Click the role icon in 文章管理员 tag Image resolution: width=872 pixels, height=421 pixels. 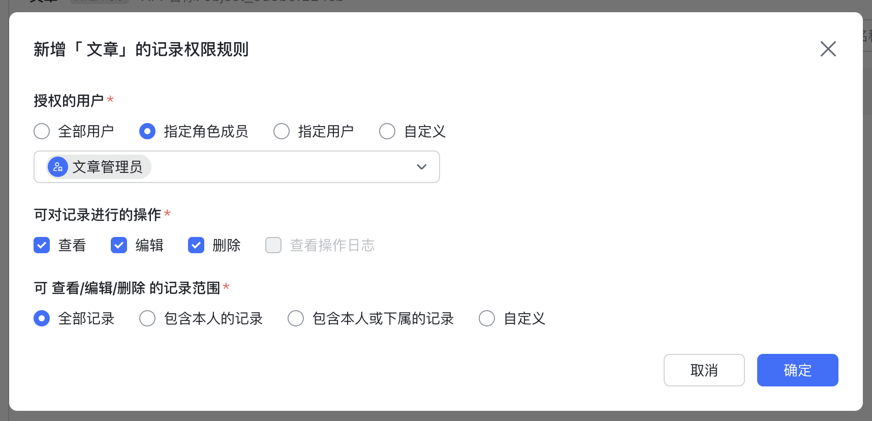pyautogui.click(x=58, y=167)
